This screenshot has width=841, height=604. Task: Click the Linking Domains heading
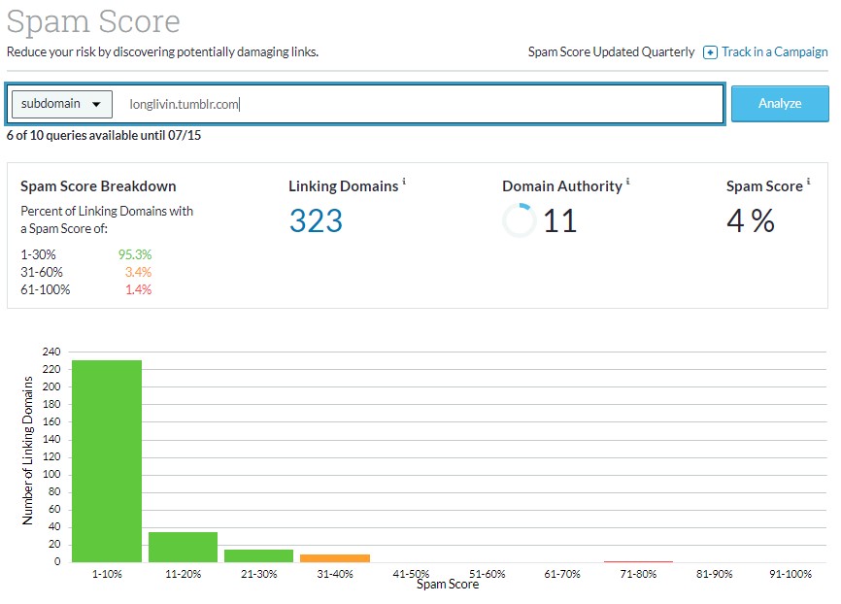[x=343, y=186]
